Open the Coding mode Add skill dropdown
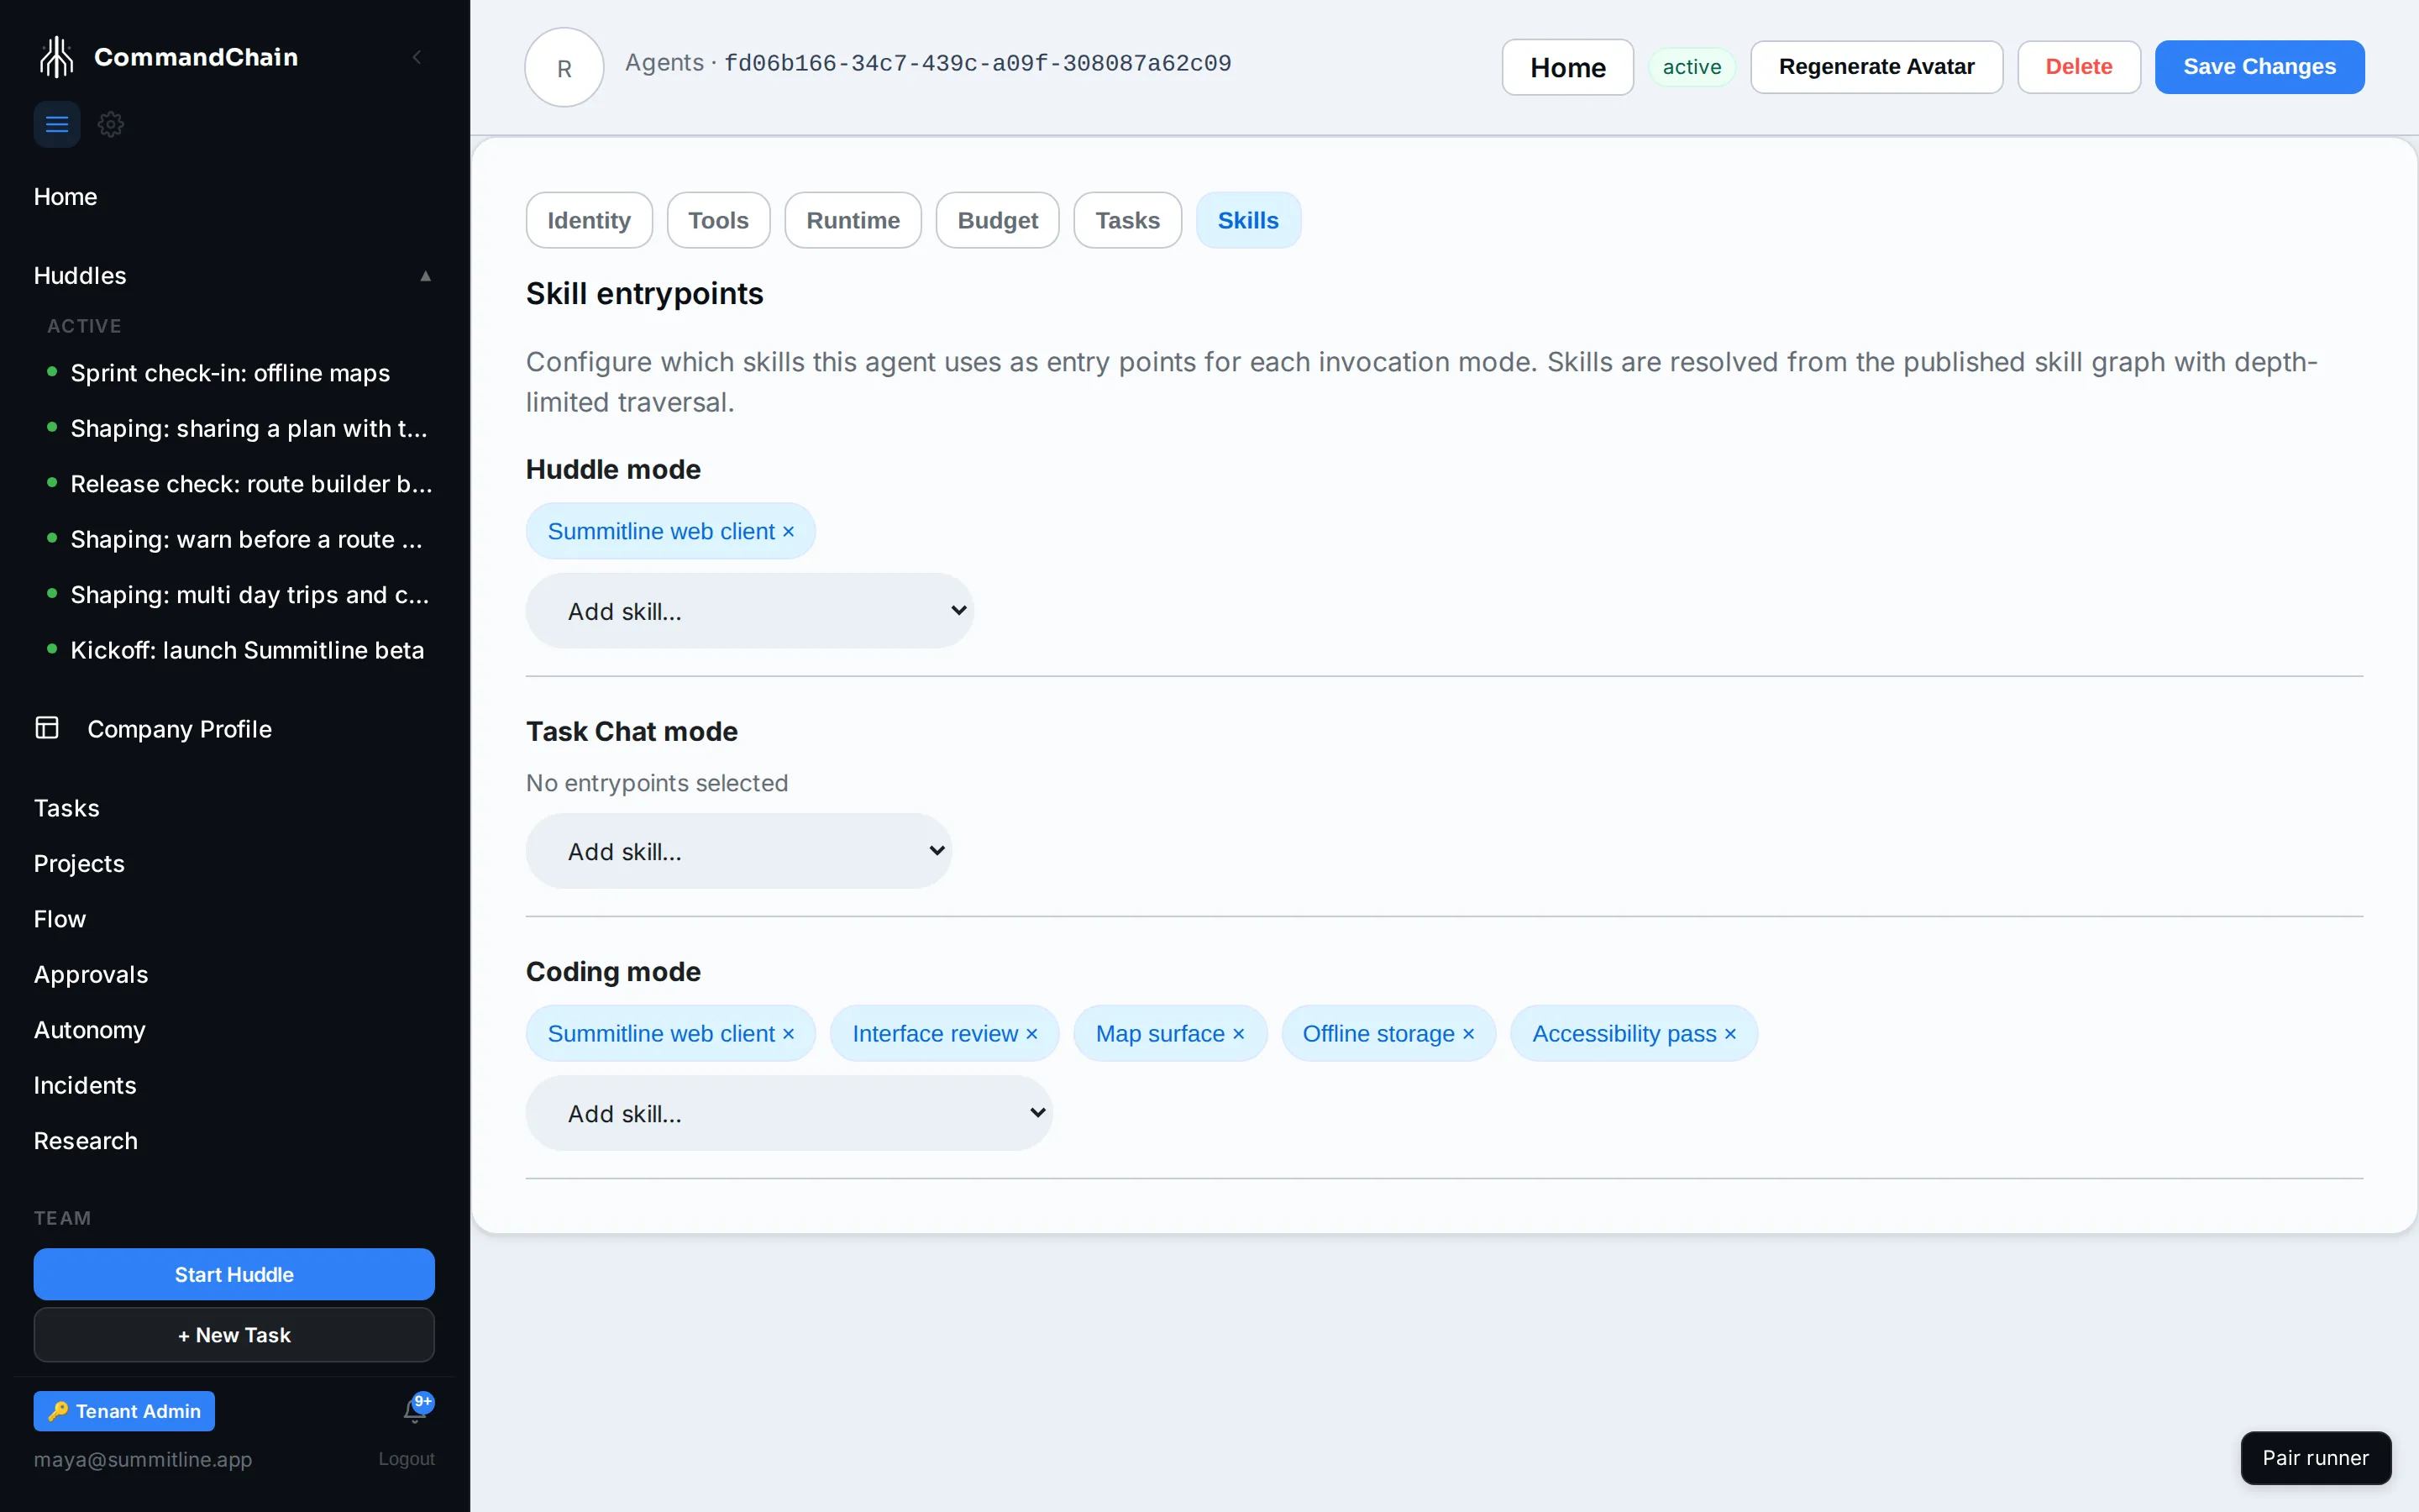The image size is (2419, 1512). [789, 1113]
